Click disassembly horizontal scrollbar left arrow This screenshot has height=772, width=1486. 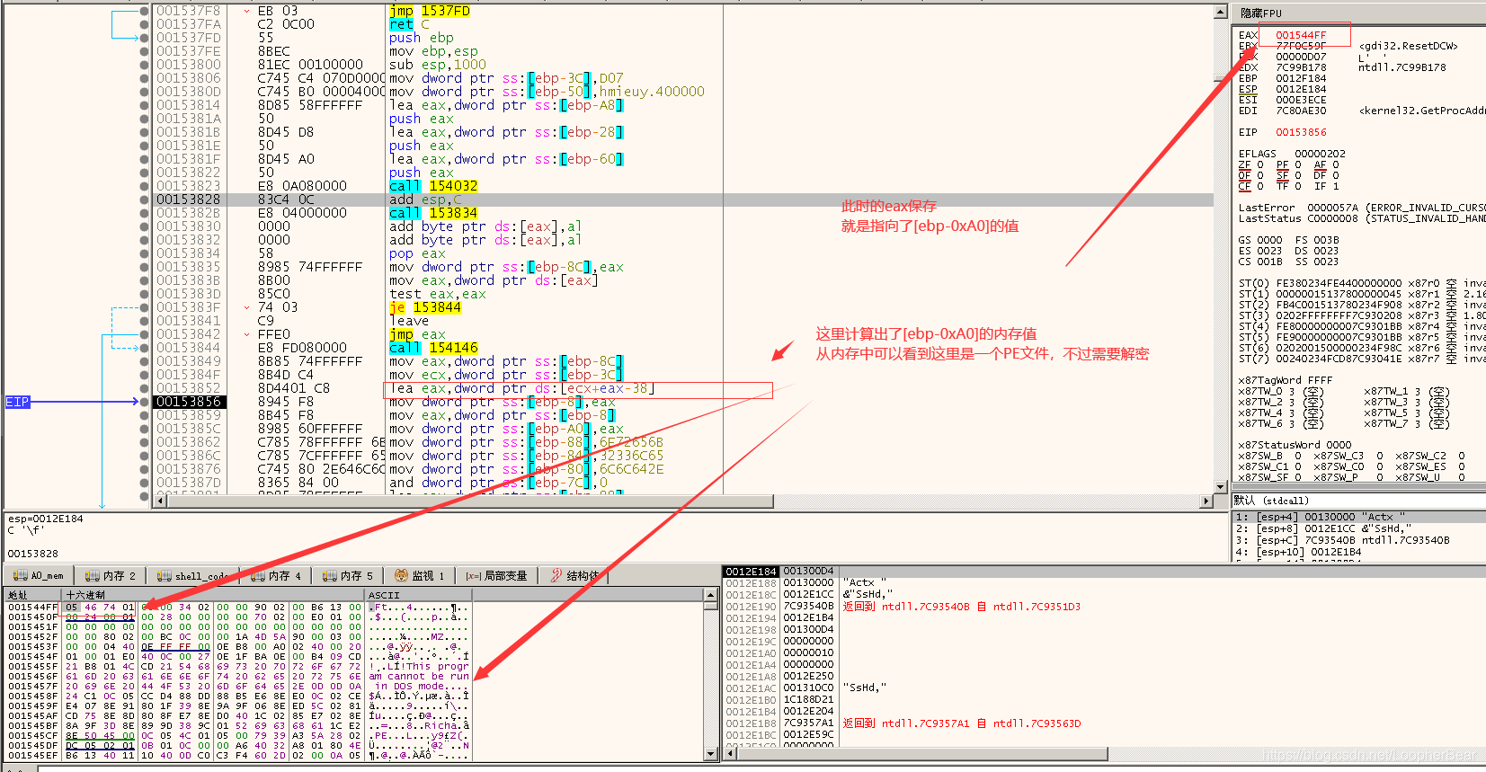click(161, 501)
